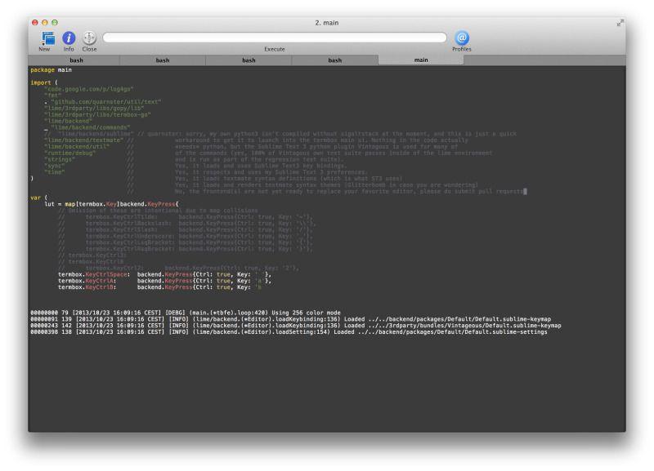Click the termbox.KeyCtrlA entry
Image resolution: width=654 pixels, height=471 pixels.
(x=165, y=281)
